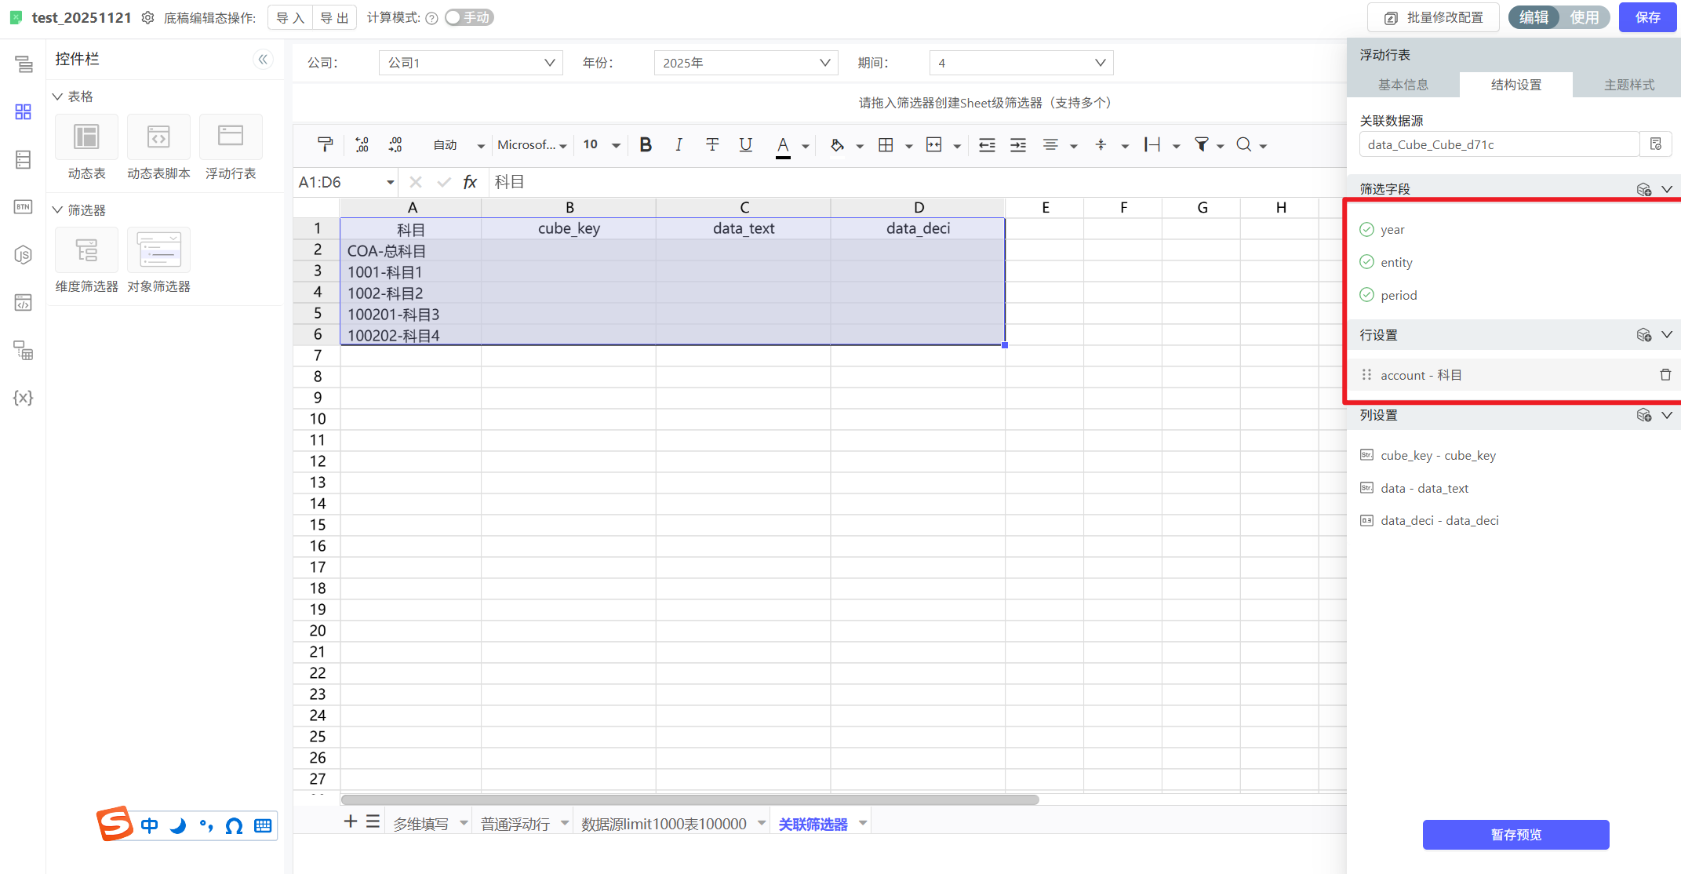The image size is (1681, 874).
Task: Click the underline toolbar icon
Action: [x=745, y=144]
